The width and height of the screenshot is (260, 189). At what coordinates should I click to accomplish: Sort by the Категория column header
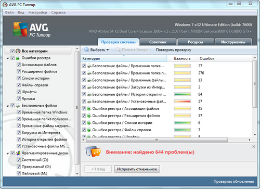(x=124, y=58)
